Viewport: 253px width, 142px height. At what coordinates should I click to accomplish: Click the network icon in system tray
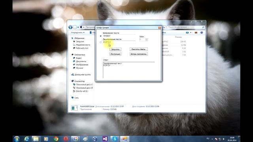pyautogui.click(x=220, y=139)
